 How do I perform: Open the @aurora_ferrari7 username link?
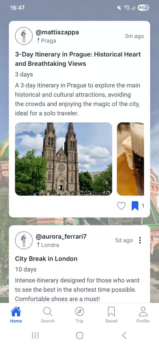[61, 237]
